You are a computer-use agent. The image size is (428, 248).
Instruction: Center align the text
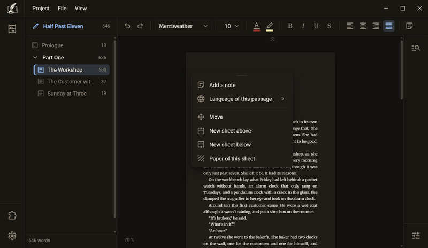pyautogui.click(x=363, y=26)
